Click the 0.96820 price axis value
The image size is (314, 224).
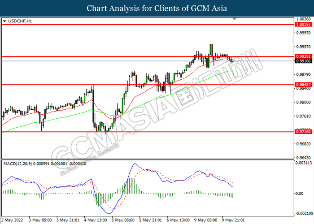(304, 144)
